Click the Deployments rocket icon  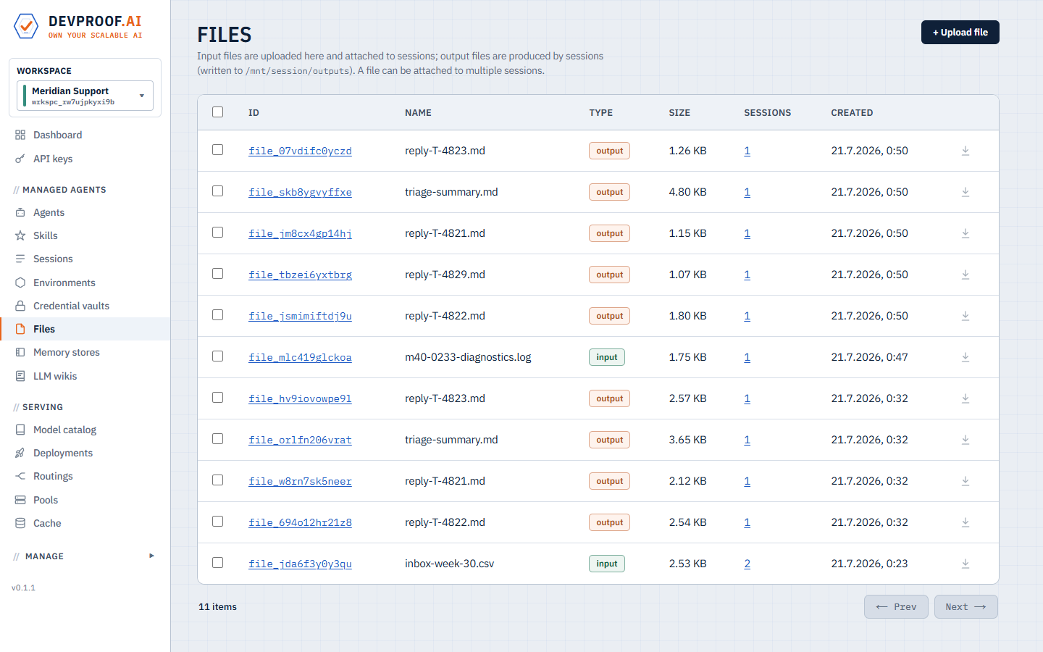point(20,453)
